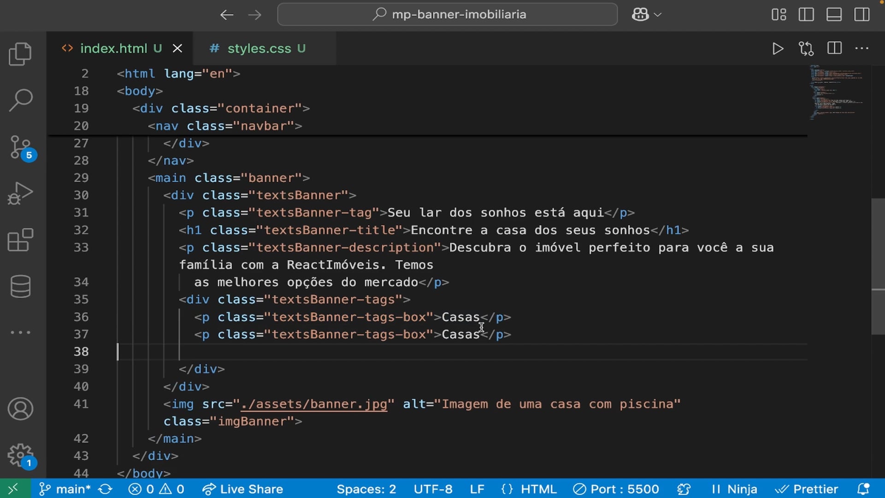Open the Explorer view in activity bar
The width and height of the screenshot is (885, 498).
(x=20, y=54)
